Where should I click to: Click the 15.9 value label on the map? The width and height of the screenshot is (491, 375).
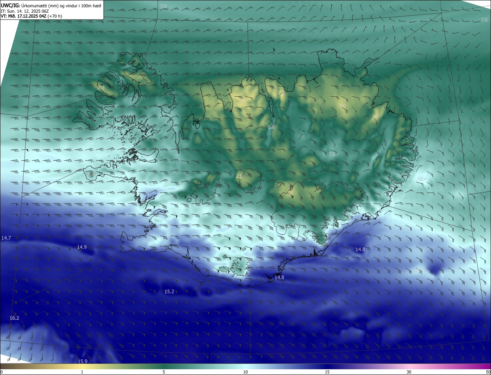coord(82,362)
